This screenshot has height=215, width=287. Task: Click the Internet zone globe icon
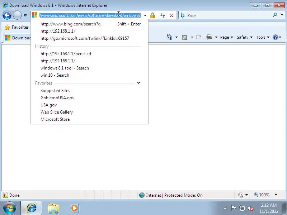[x=142, y=195]
